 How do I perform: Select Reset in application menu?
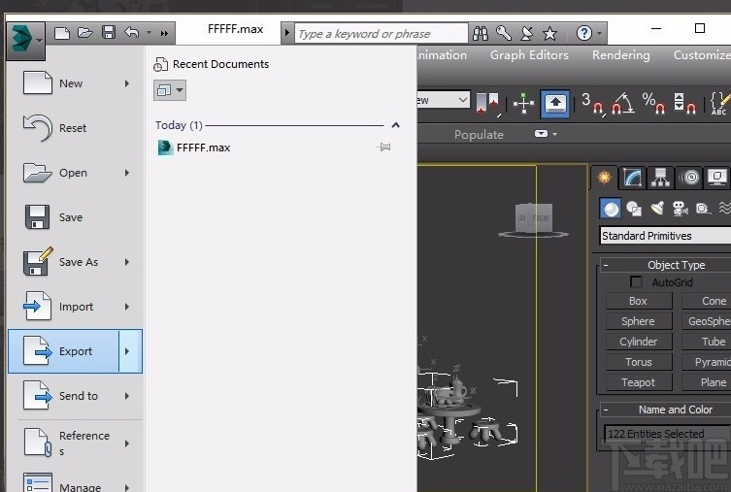tap(75, 128)
